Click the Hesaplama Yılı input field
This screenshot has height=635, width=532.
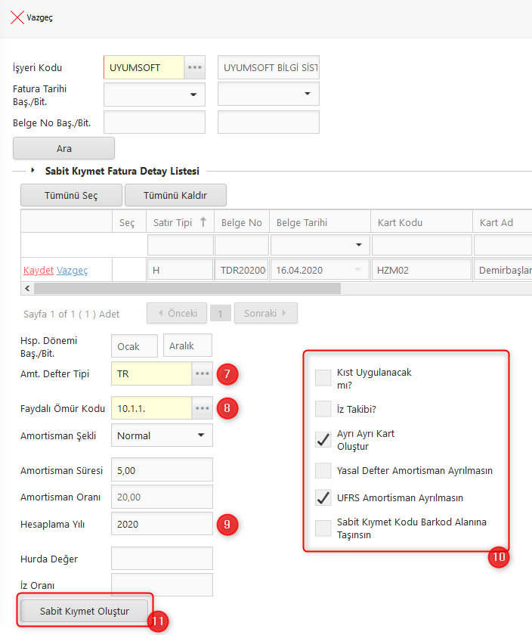(161, 523)
